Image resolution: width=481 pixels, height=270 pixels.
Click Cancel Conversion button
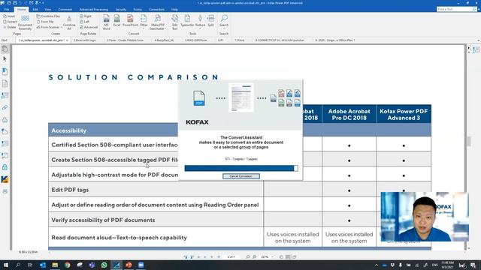coord(241,176)
